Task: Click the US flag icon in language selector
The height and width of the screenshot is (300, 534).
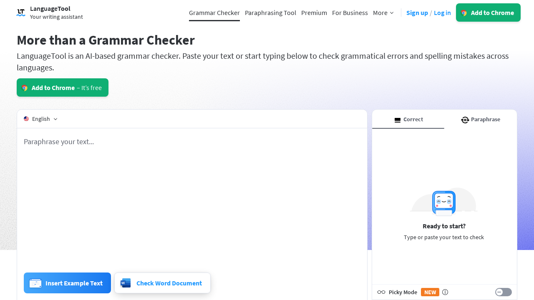Action: point(26,118)
